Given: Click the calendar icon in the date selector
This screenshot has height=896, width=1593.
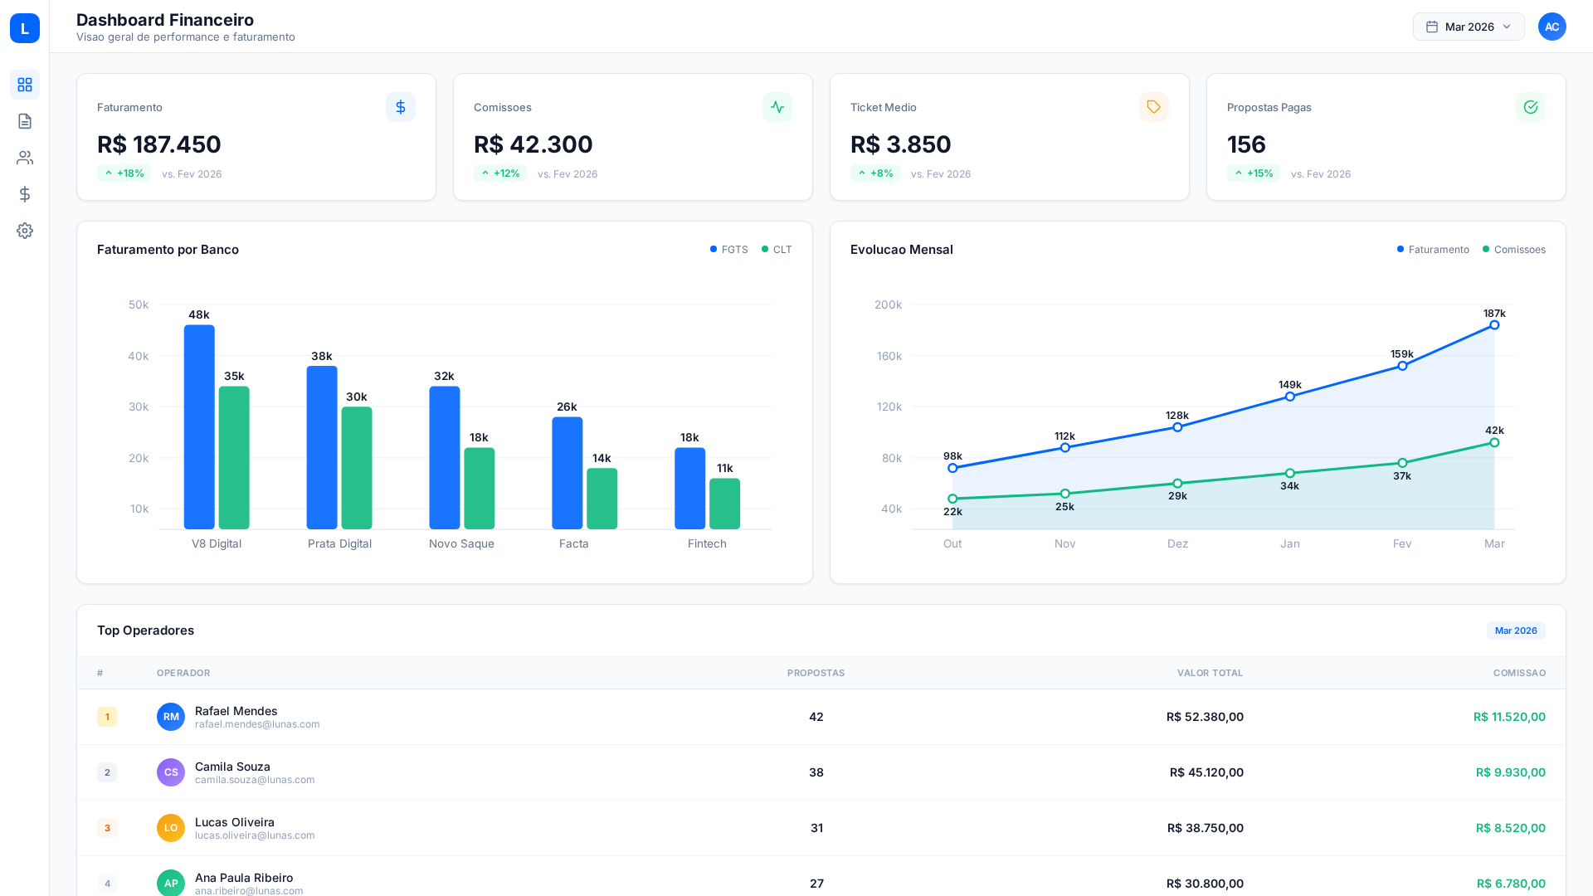Looking at the screenshot, I should tap(1432, 27).
